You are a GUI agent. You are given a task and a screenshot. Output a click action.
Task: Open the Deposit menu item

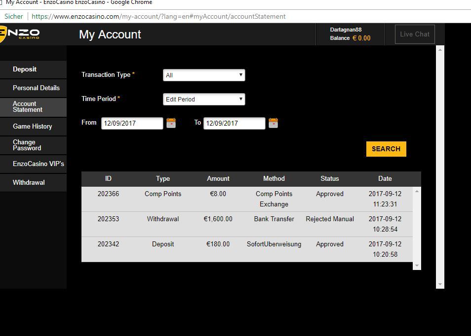(x=33, y=69)
